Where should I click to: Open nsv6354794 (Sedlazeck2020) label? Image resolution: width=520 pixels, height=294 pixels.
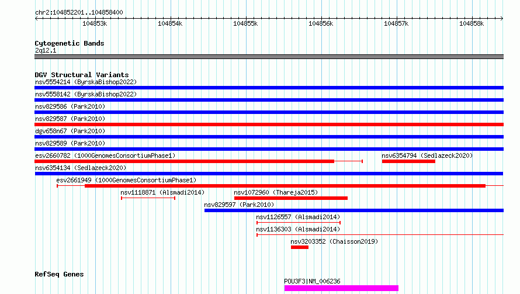427,155
